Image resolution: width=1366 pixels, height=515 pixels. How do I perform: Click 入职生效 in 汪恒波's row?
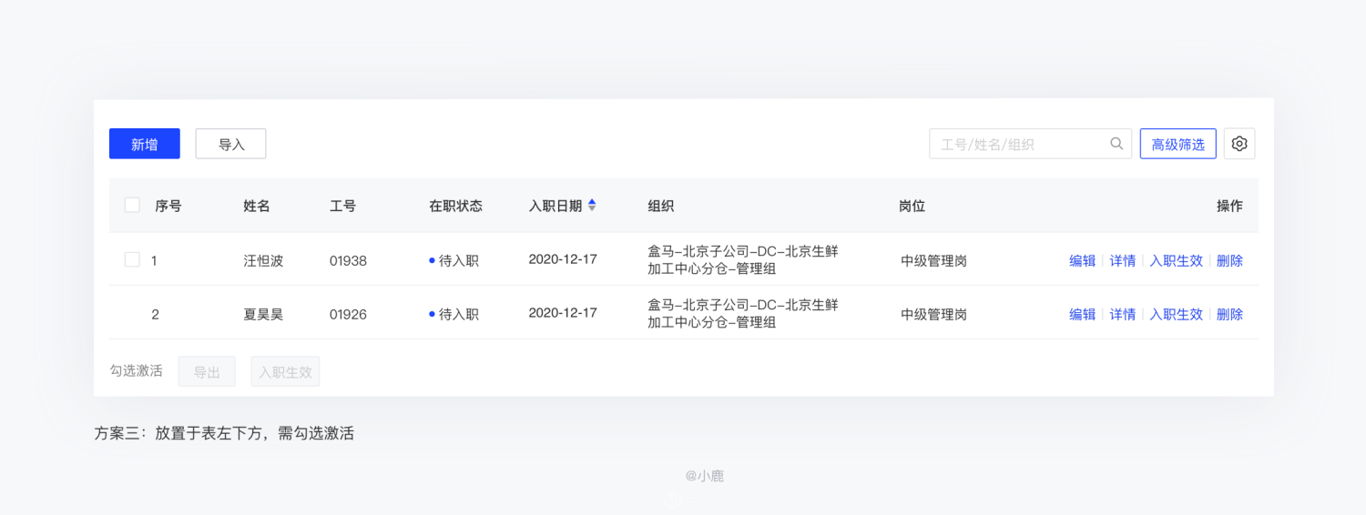(x=1177, y=261)
